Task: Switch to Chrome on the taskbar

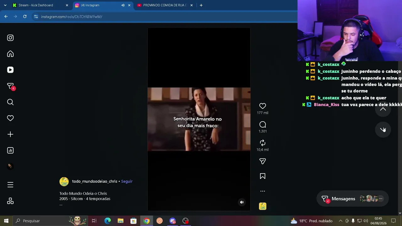Action: (x=146, y=221)
